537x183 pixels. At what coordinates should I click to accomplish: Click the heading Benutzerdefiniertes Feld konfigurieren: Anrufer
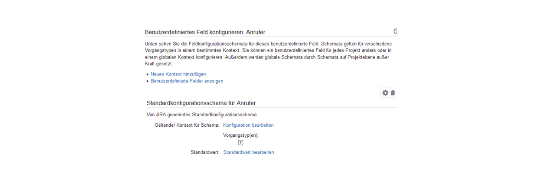[205, 32]
